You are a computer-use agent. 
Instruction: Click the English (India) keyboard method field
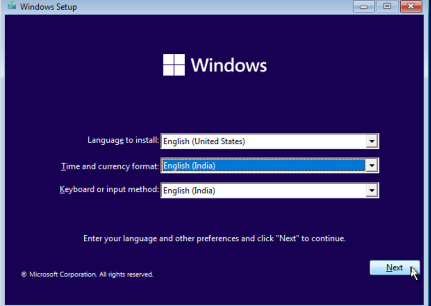(270, 190)
